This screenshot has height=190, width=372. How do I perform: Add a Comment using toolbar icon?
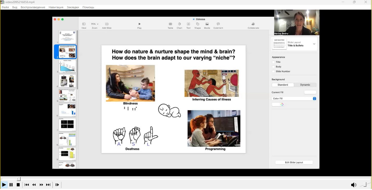218,24
